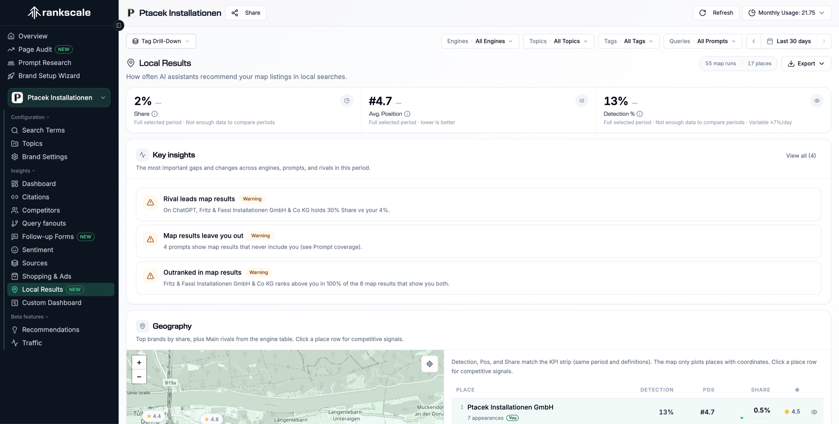
Task: Click the rankscale logo
Action: pos(59,12)
